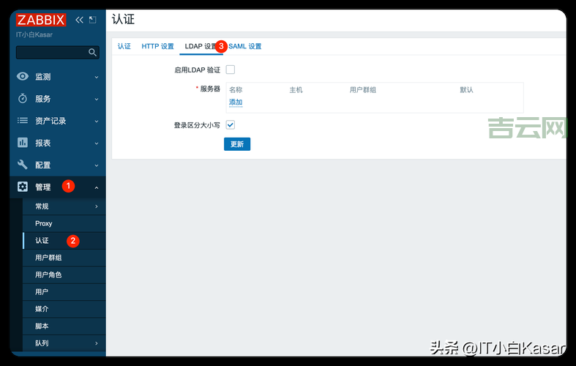576x366 pixels.
Task: Click the 名称 column header
Action: [x=236, y=89]
